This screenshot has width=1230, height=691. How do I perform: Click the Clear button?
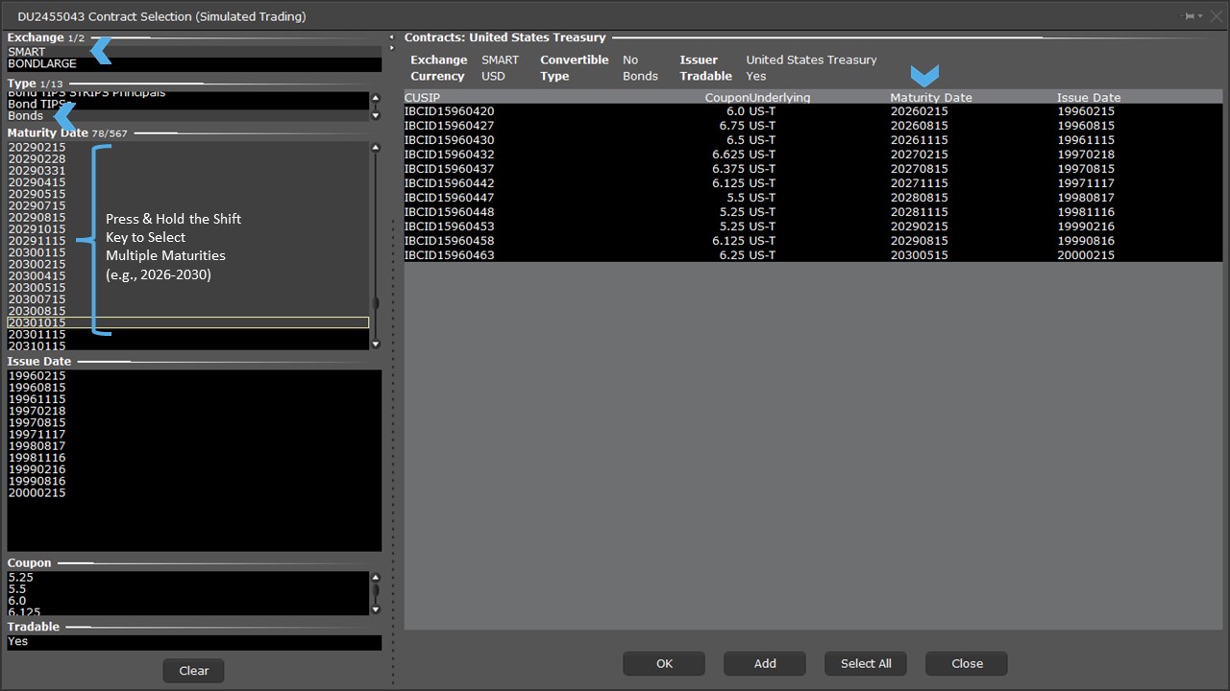point(193,671)
